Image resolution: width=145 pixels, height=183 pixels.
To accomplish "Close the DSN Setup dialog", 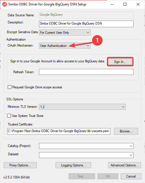I will (x=138, y=4).
